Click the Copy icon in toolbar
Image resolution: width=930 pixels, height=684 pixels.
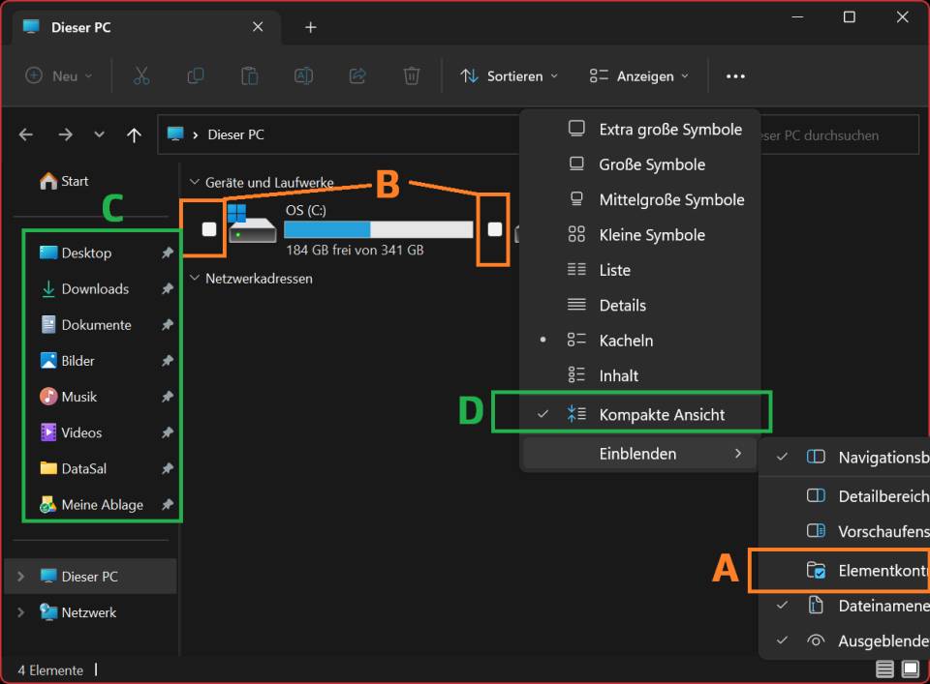click(x=196, y=75)
